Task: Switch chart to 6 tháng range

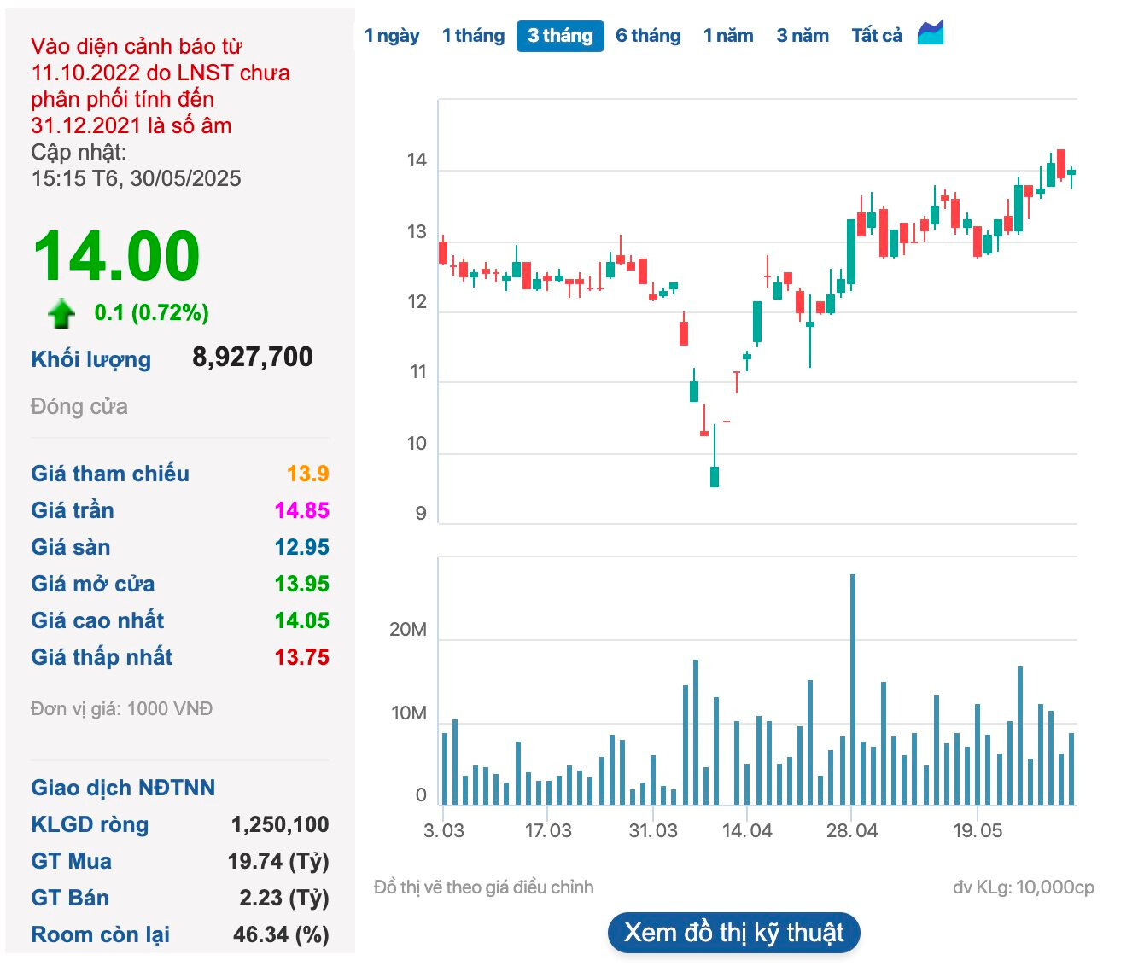Action: tap(648, 36)
